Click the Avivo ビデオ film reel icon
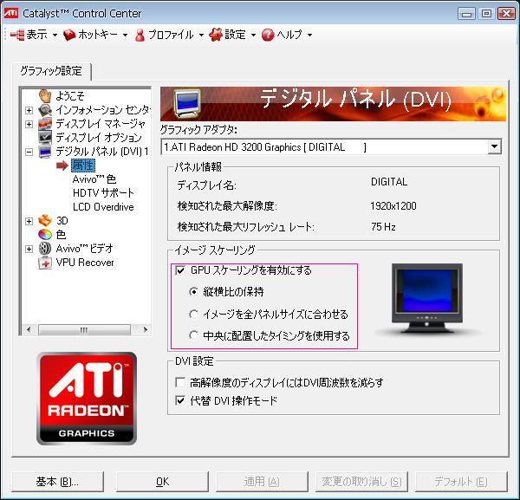The image size is (520, 500). tap(45, 249)
